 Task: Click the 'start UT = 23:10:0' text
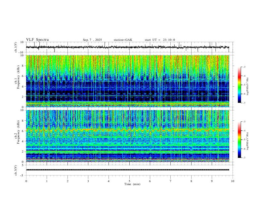160,40
